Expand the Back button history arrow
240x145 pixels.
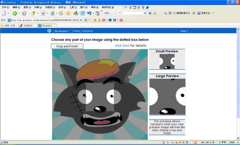pos(19,13)
